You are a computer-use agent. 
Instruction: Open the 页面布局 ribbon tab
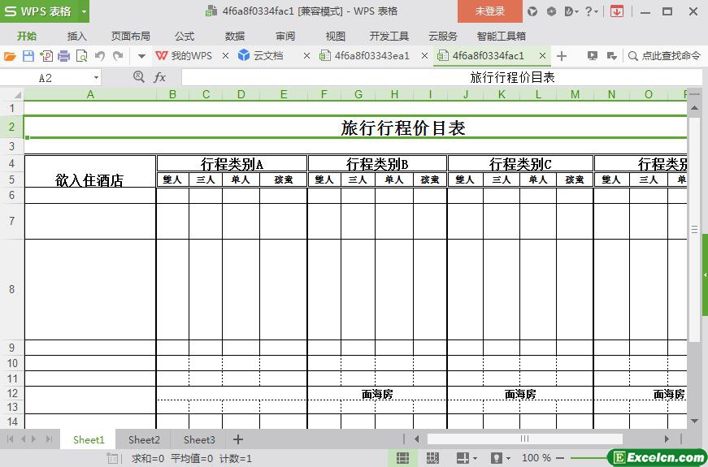click(x=131, y=36)
